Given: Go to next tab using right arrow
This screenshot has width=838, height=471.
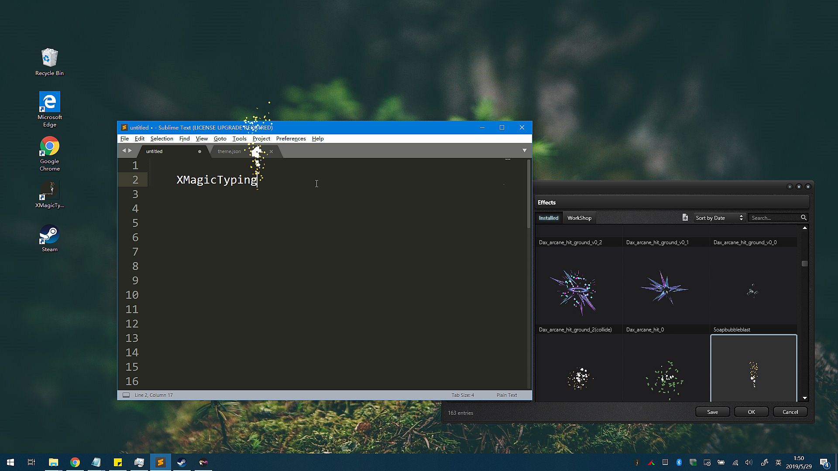Looking at the screenshot, I should click(130, 150).
